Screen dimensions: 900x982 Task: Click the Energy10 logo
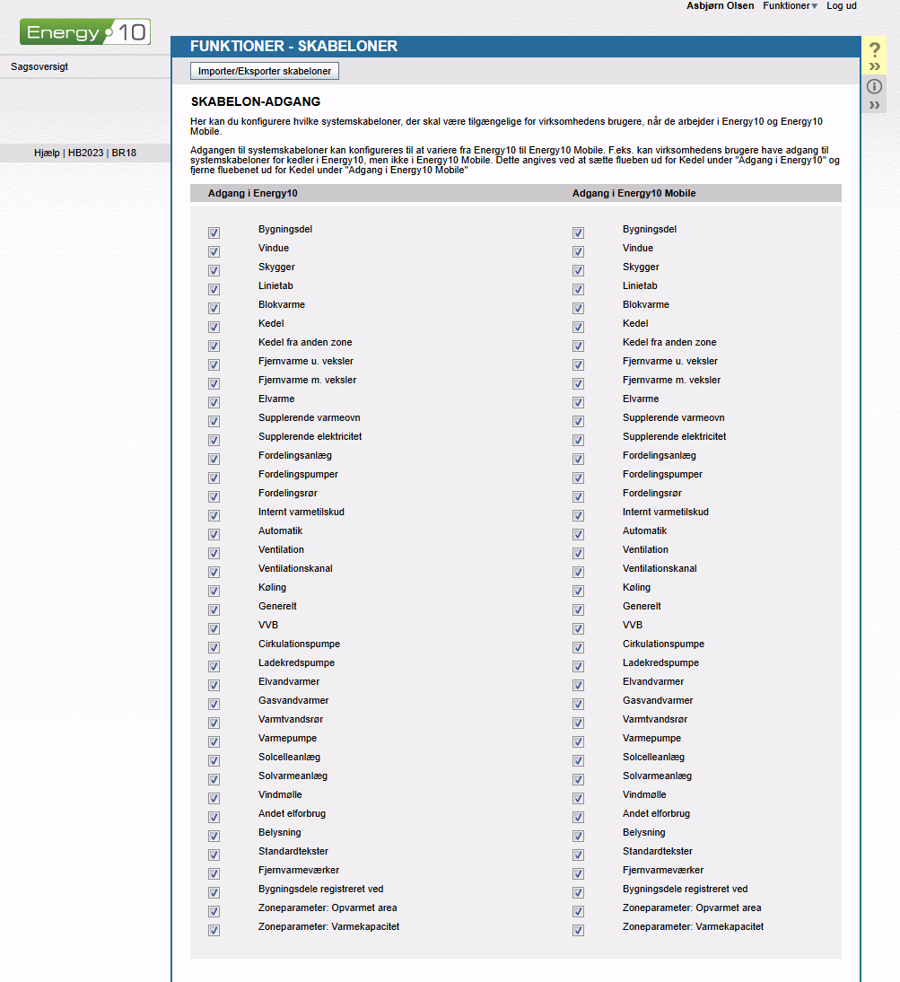point(85,32)
